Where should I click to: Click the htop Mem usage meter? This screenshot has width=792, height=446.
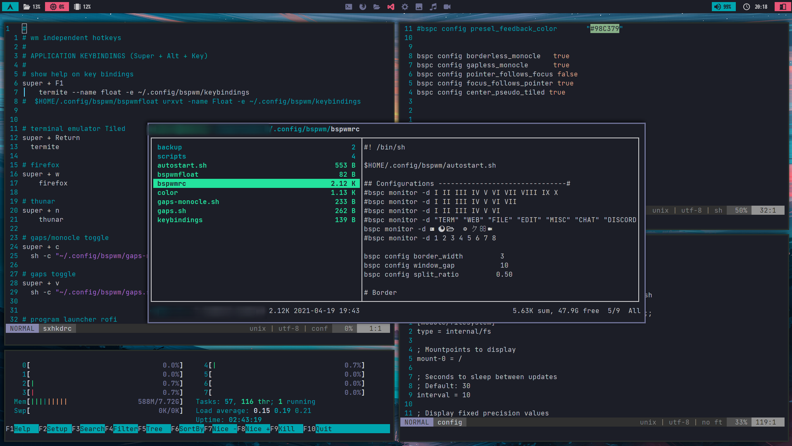pos(98,402)
